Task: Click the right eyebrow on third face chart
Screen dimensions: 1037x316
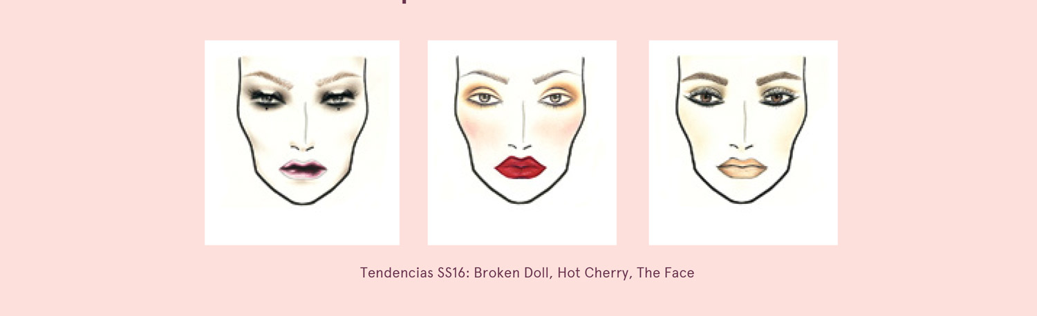Action: (779, 77)
